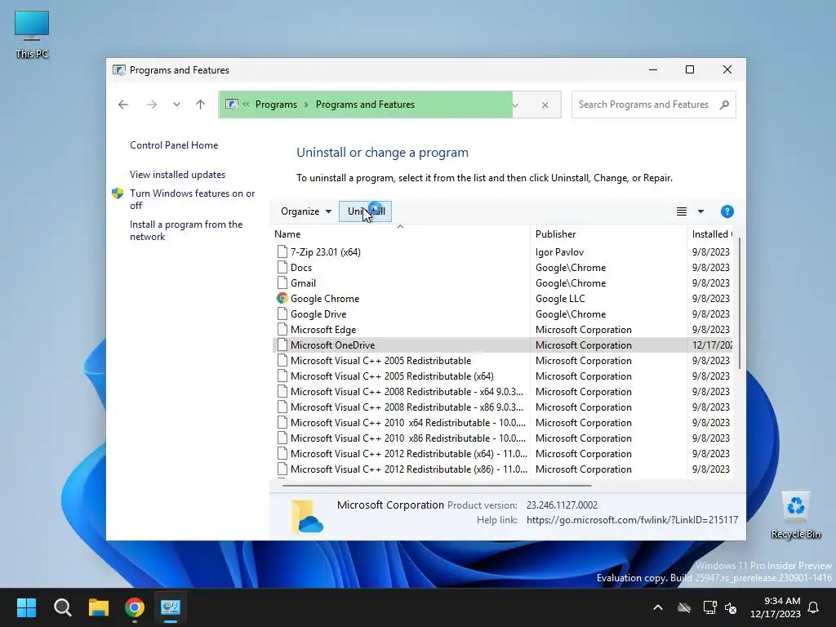
Task: Open the clock and date flyout
Action: [x=776, y=607]
